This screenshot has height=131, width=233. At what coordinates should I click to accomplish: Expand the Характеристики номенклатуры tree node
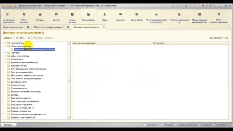(x=5, y=63)
